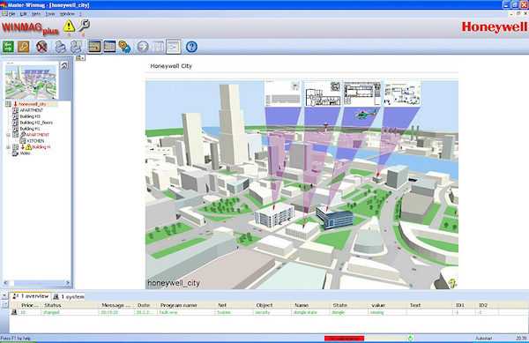The height and width of the screenshot is (343, 529).
Task: Click the home icon beside the thumbnail
Action: (64, 65)
